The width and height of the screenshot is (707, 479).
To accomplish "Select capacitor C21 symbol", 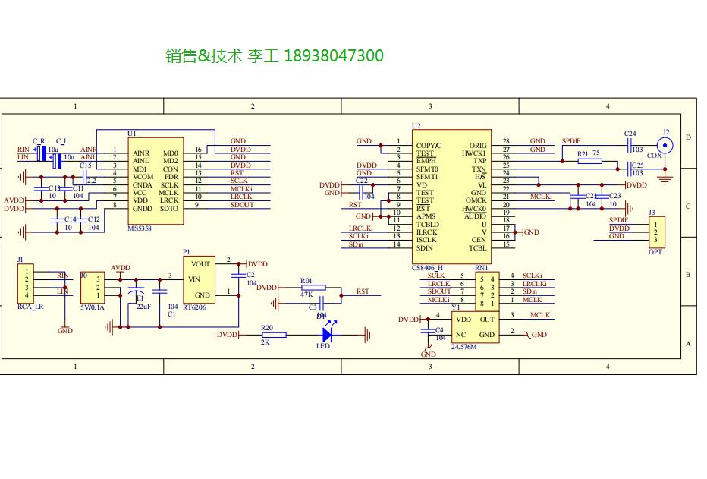I will pos(578,197).
